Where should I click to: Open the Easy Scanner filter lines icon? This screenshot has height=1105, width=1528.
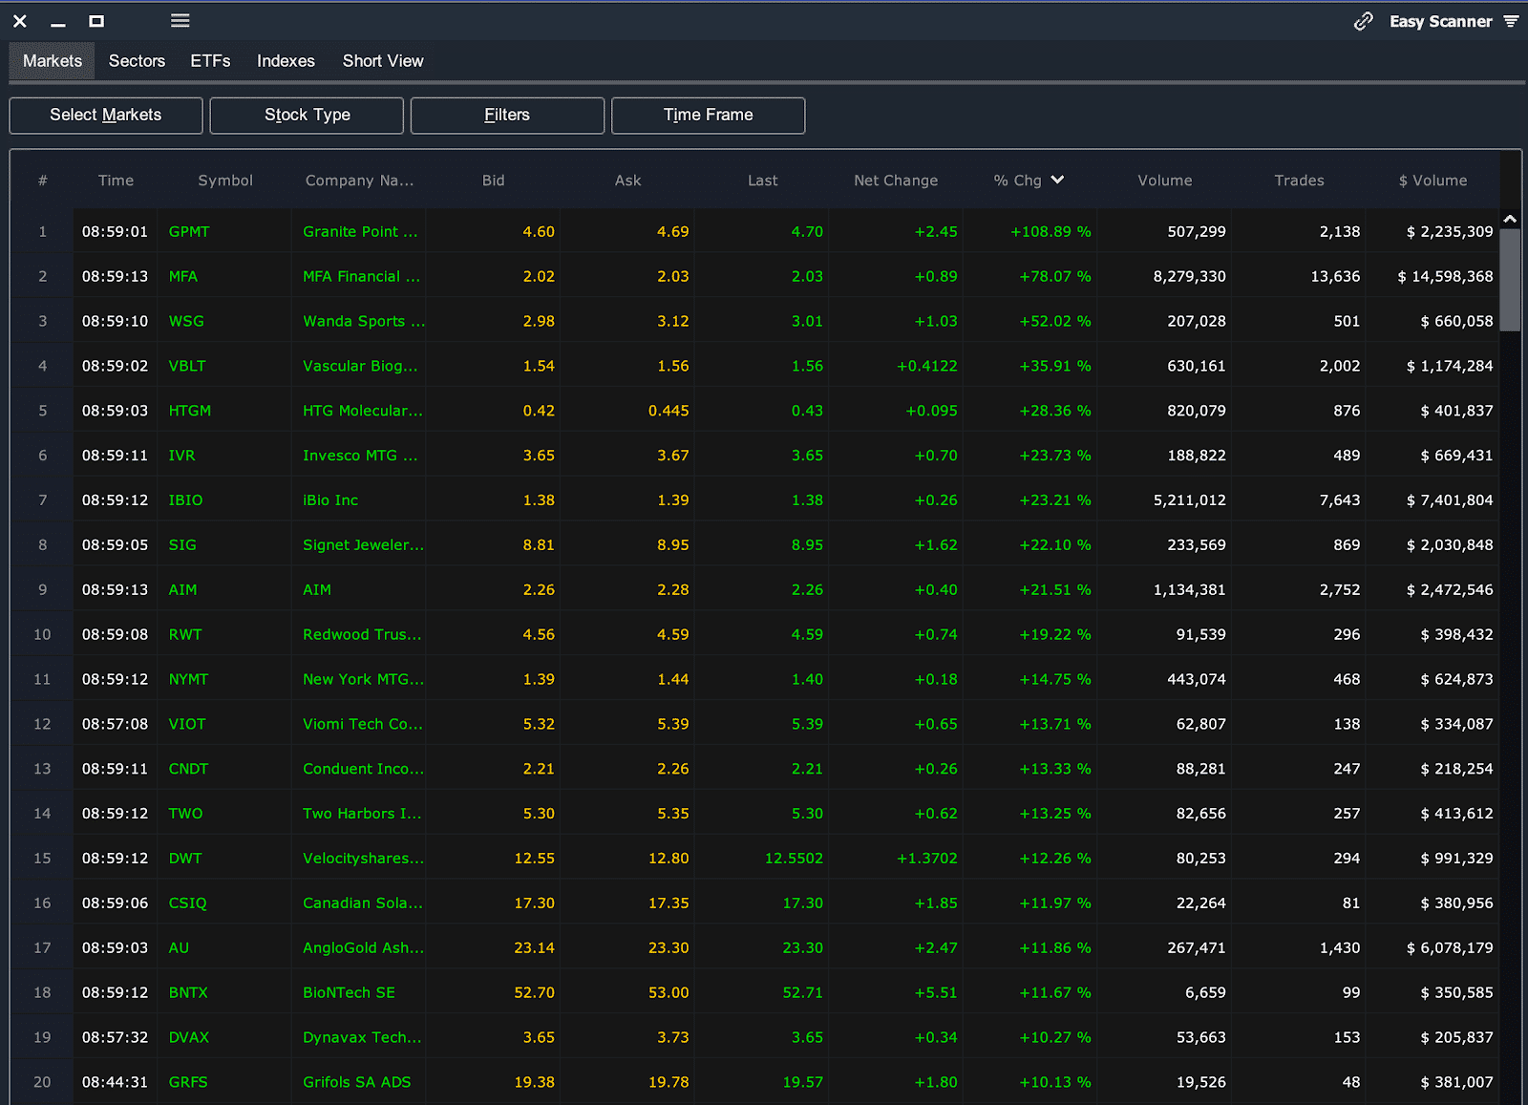click(x=1511, y=21)
